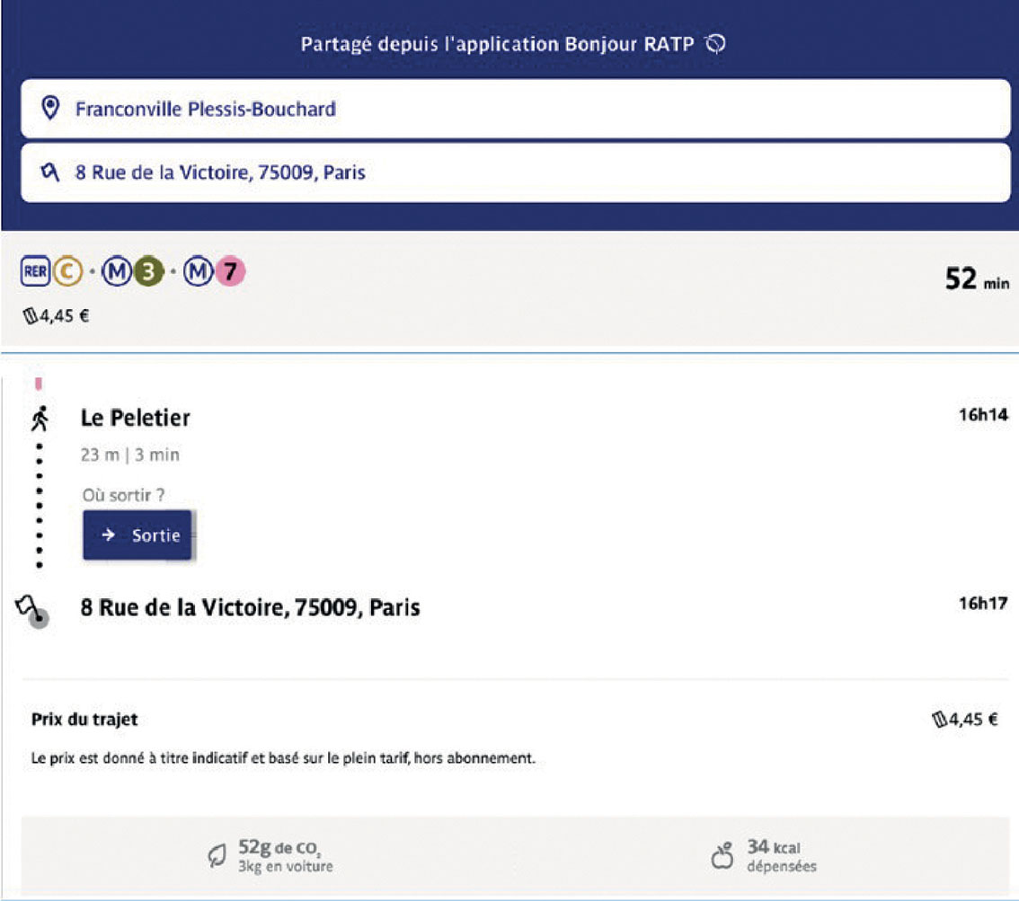Viewport: 1019px width, 901px height.
Task: Click the Bonjour RATP logo icon
Action: pyautogui.click(x=715, y=44)
